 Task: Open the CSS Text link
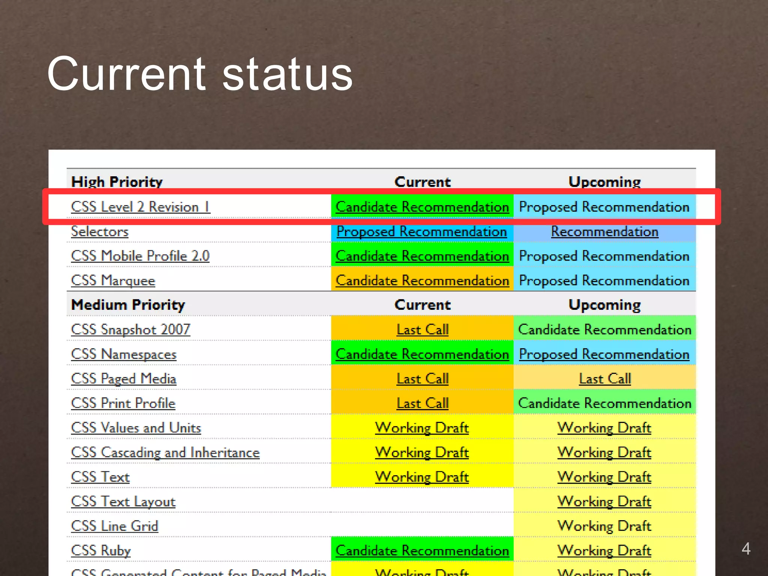pyautogui.click(x=100, y=477)
